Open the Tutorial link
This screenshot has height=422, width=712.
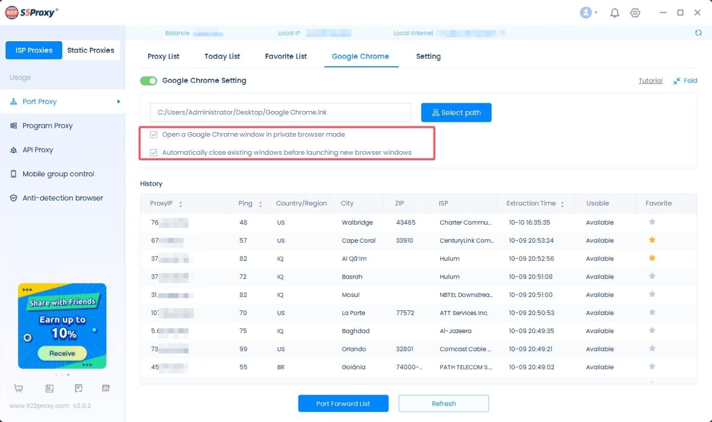pyautogui.click(x=650, y=81)
